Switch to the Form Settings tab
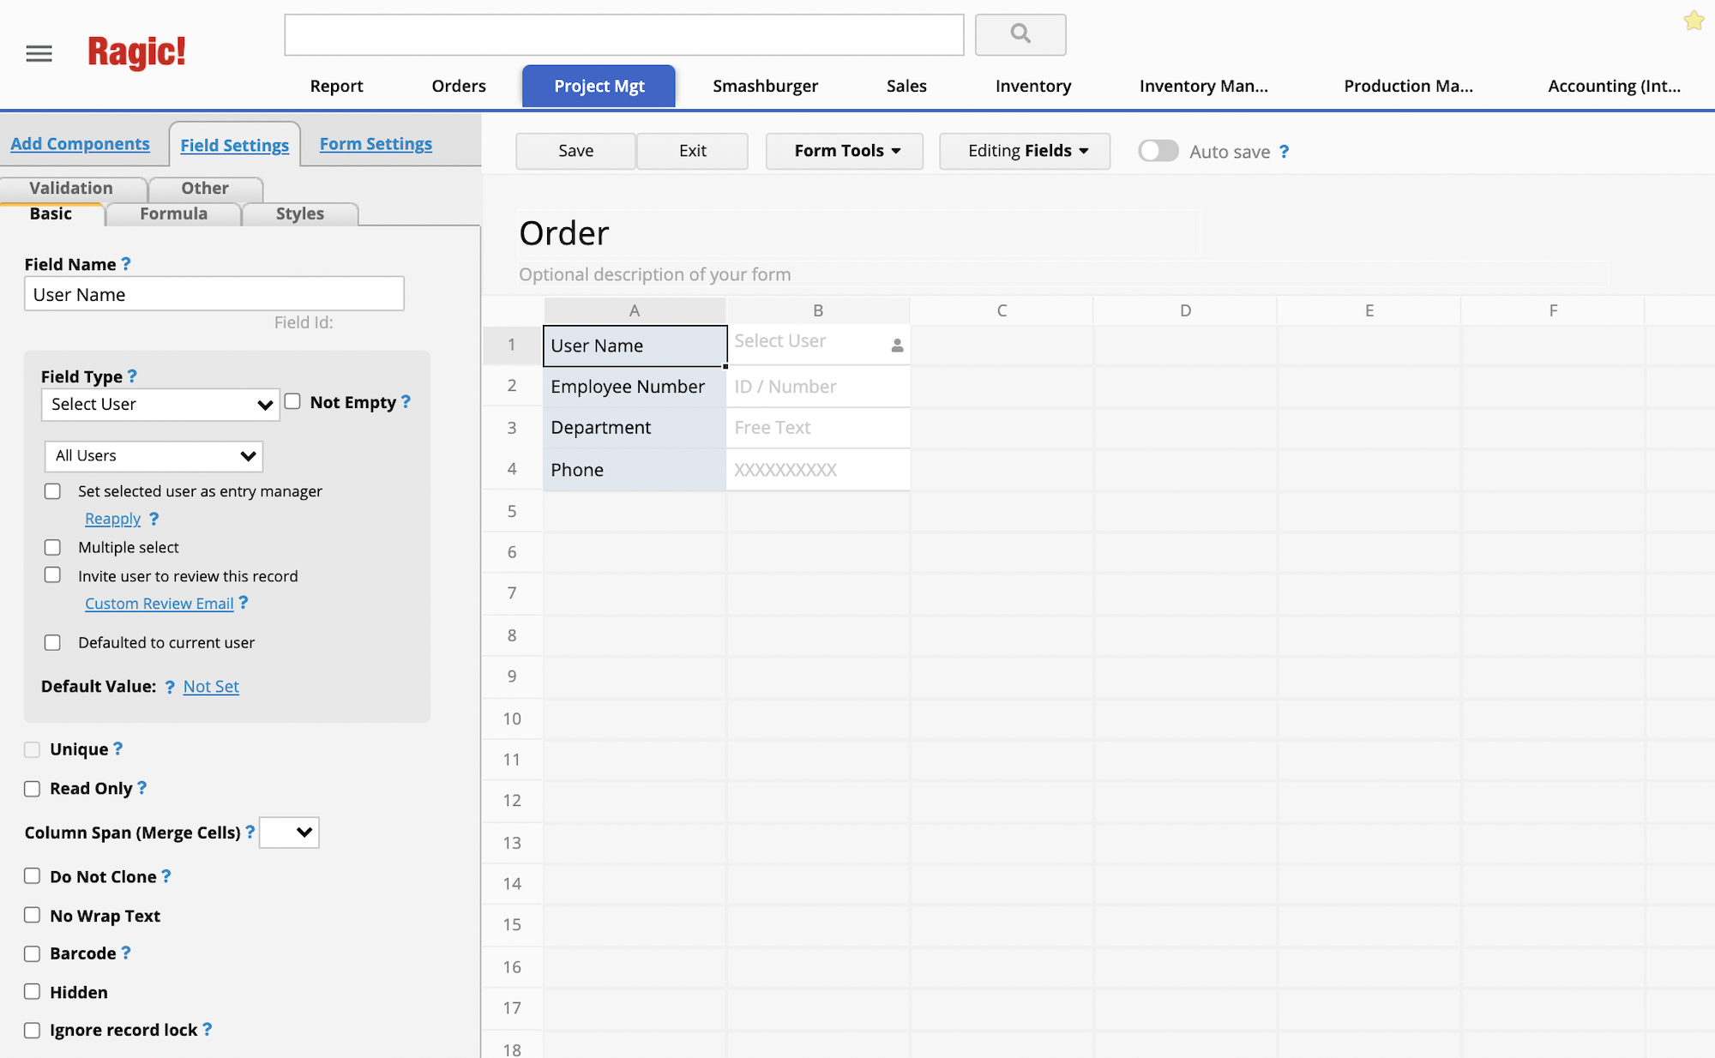 pyautogui.click(x=376, y=144)
